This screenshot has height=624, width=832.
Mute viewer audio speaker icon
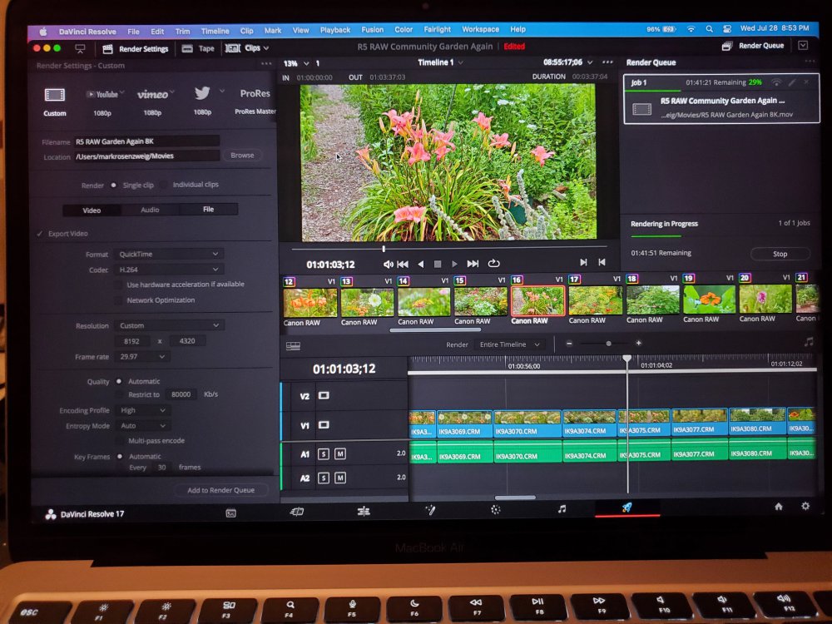tap(388, 265)
